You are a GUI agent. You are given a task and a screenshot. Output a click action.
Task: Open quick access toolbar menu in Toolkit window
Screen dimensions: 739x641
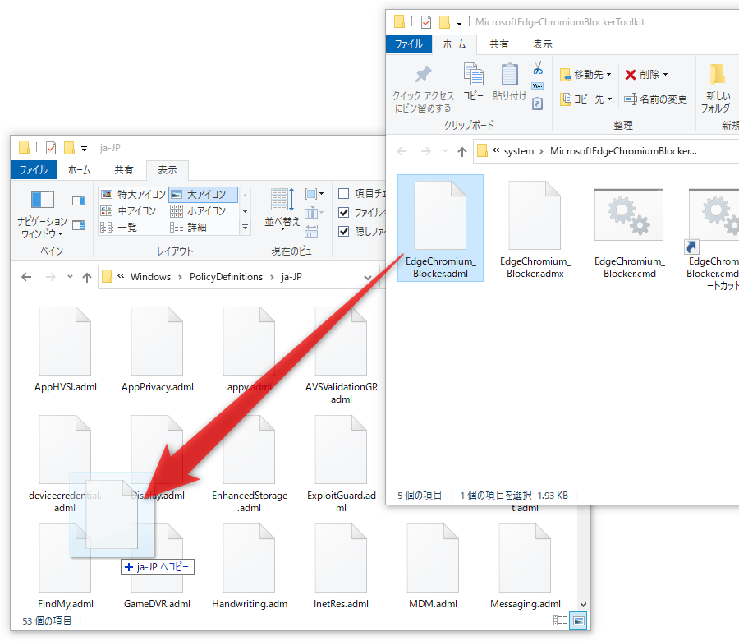click(x=459, y=23)
